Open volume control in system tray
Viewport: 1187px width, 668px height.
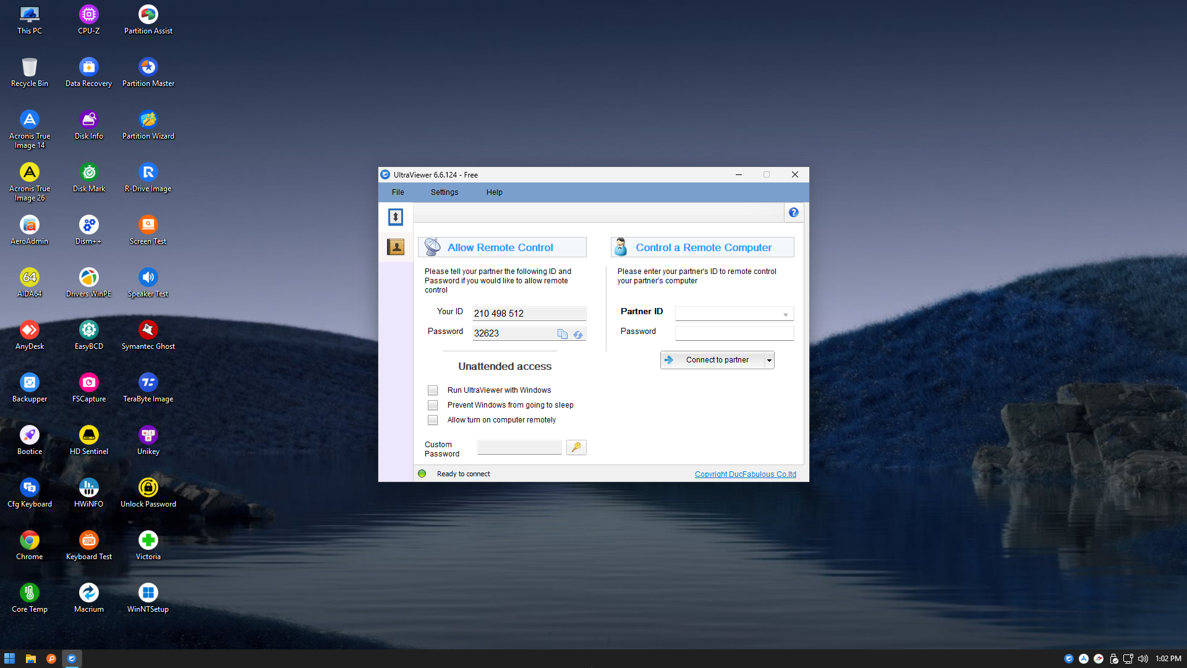coord(1143,659)
